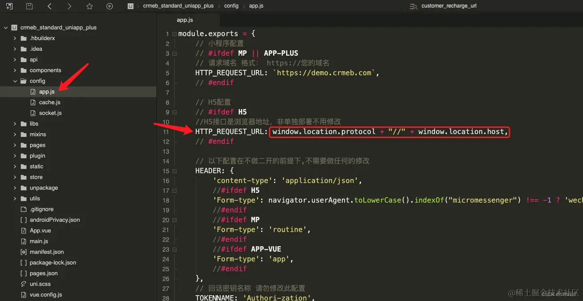Fold the HEADER block at line 15
The height and width of the screenshot is (301, 583).
click(174, 171)
